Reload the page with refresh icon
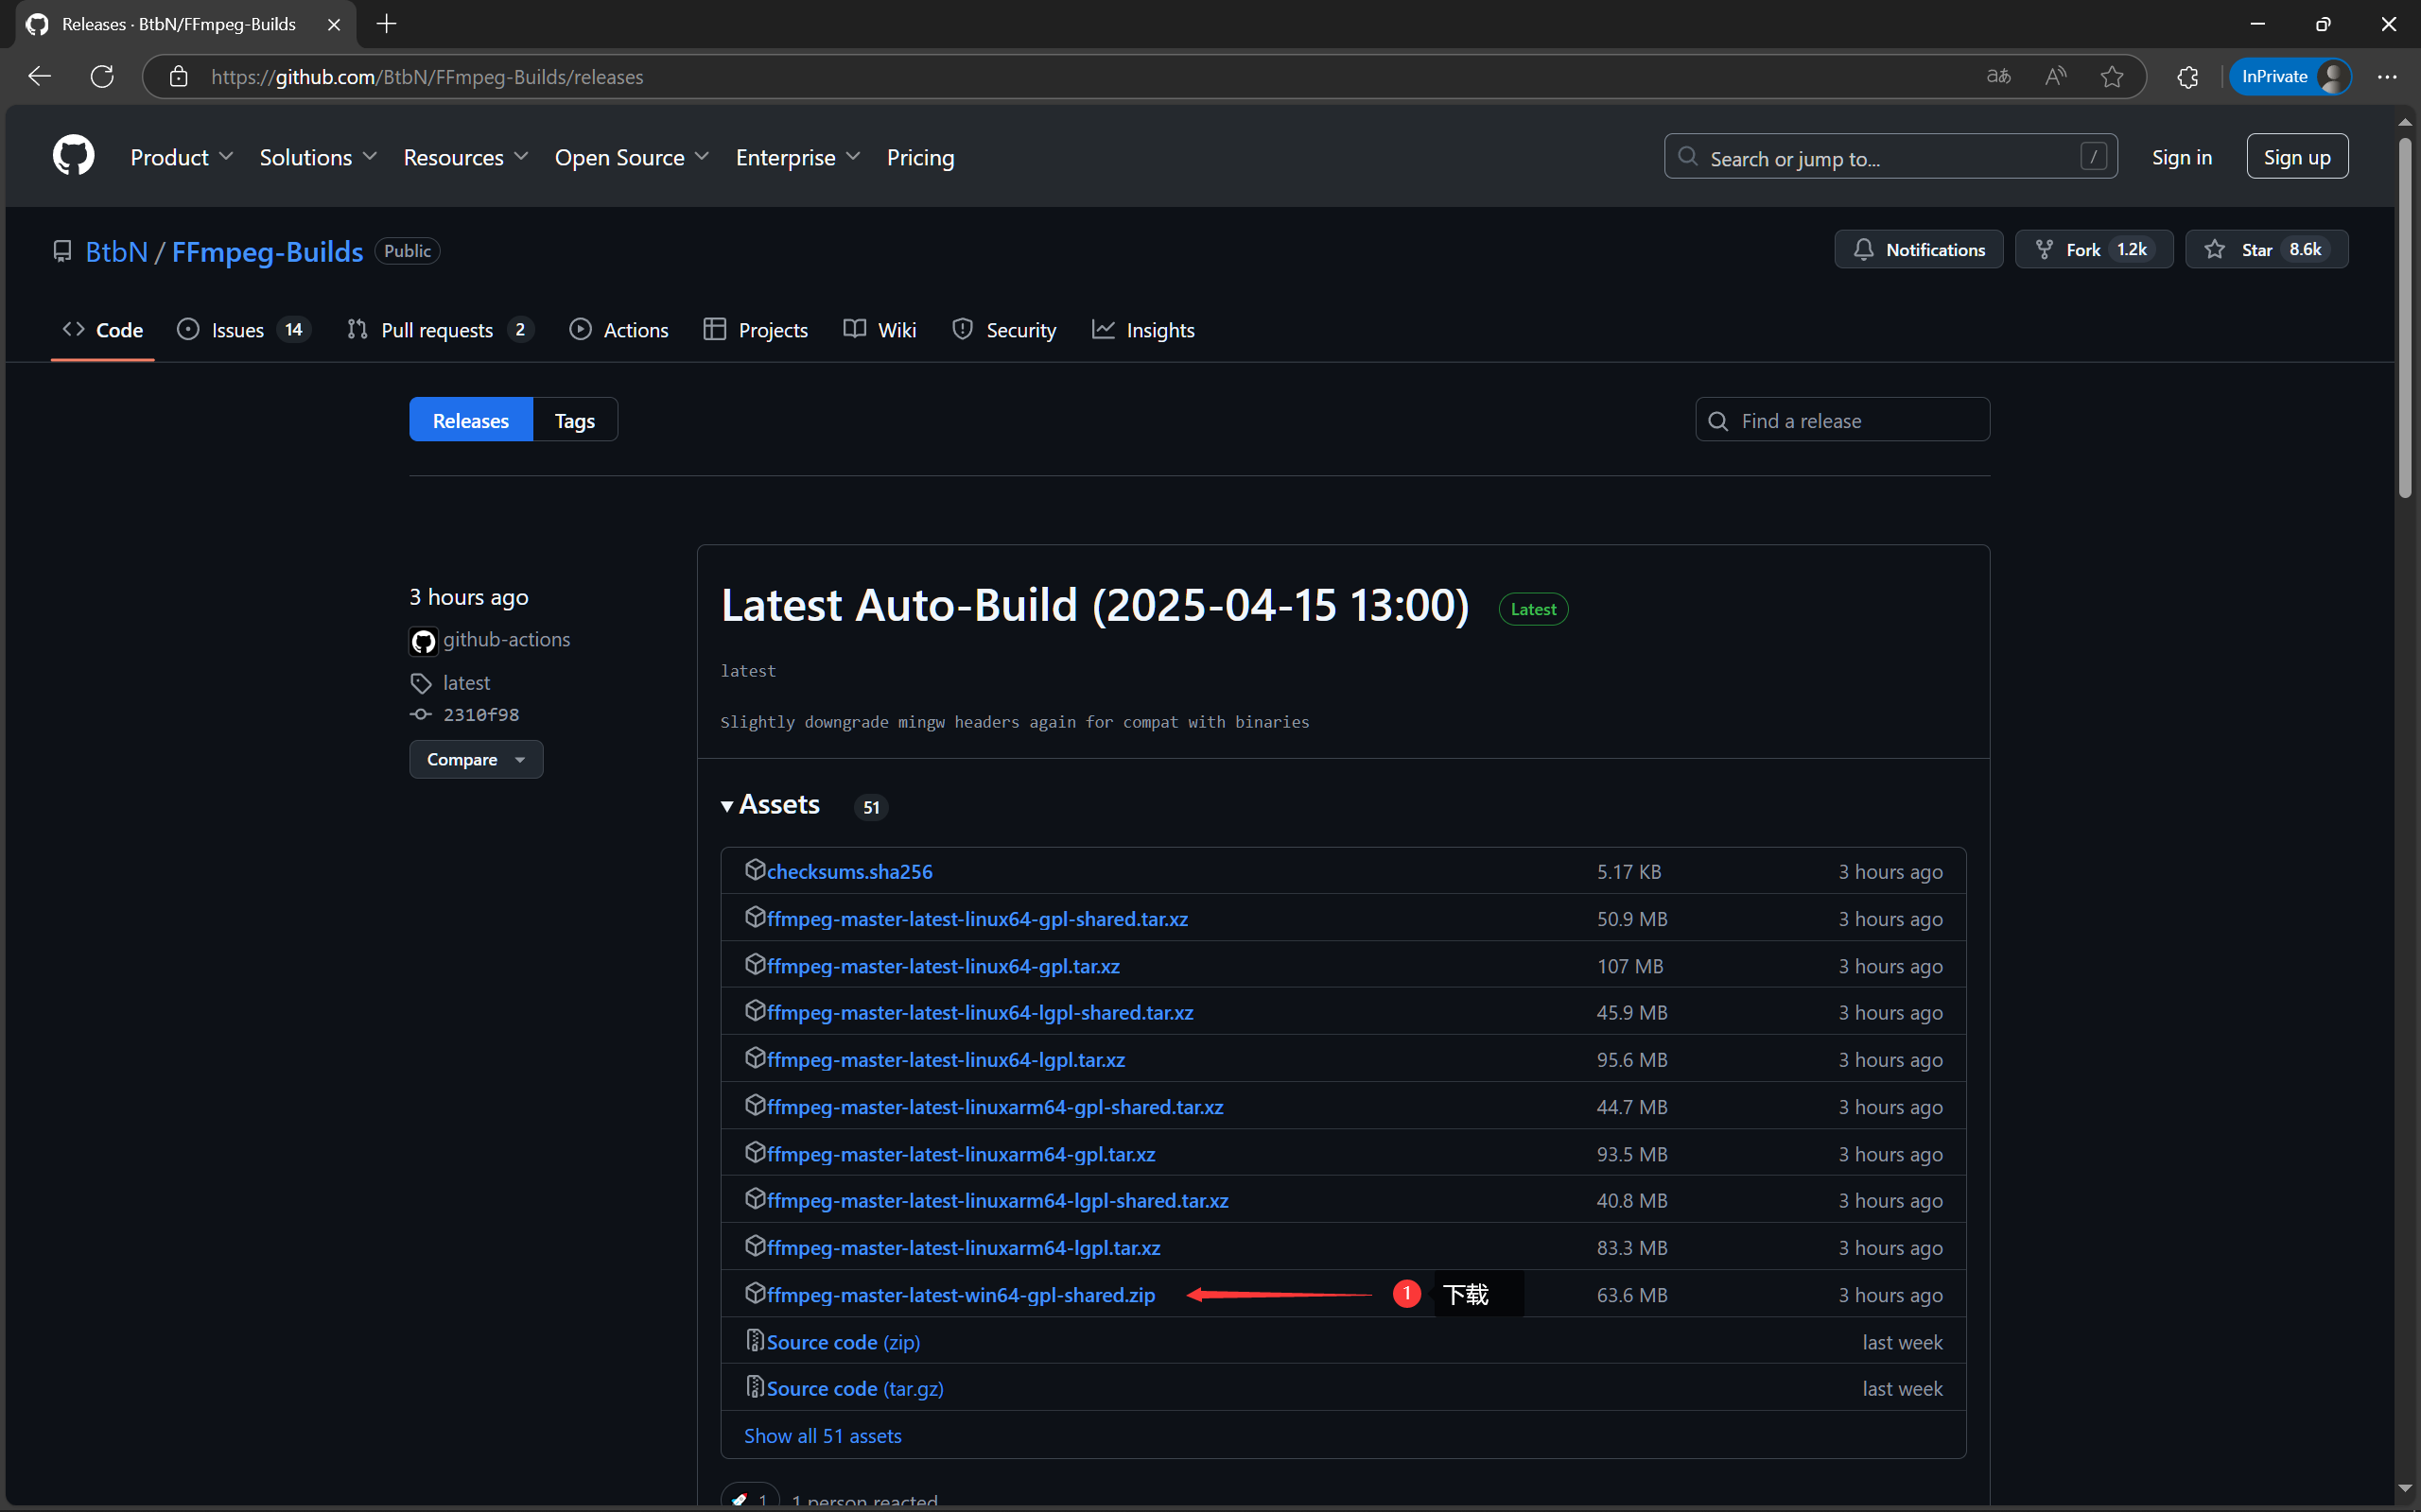The height and width of the screenshot is (1512, 2421). point(102,76)
